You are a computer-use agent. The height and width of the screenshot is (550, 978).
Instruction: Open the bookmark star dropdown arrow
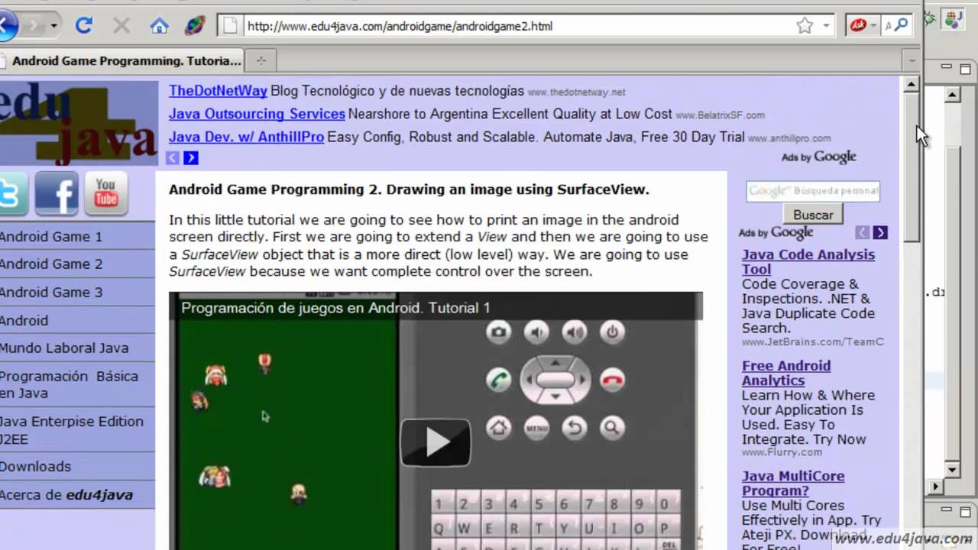[x=826, y=26]
